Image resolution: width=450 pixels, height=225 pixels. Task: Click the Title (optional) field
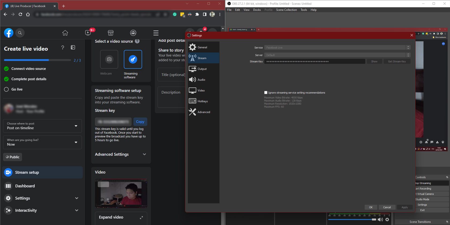(171, 75)
